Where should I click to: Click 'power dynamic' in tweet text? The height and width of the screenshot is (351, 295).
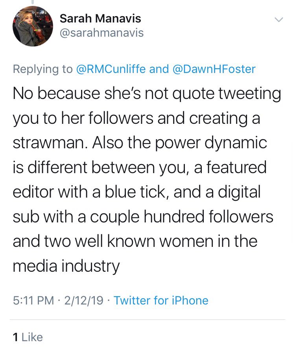point(211,143)
